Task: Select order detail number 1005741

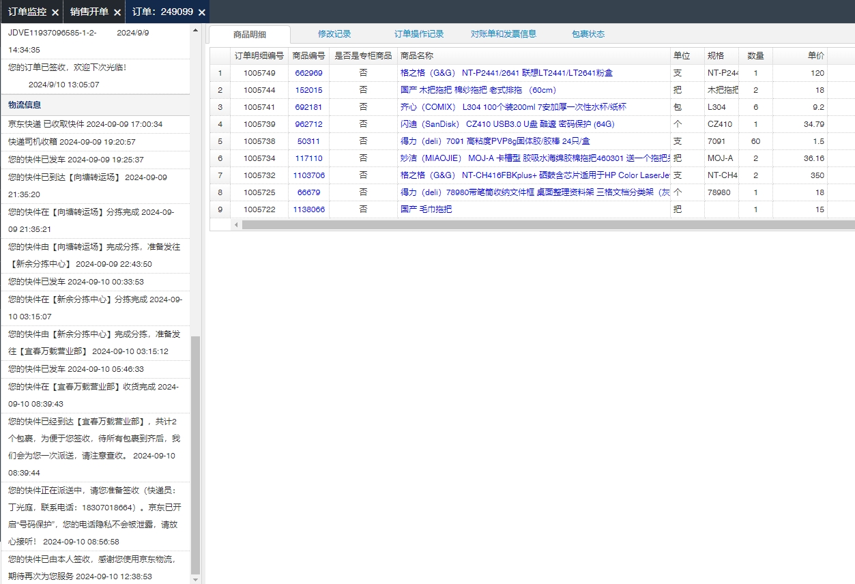Action: 259,107
